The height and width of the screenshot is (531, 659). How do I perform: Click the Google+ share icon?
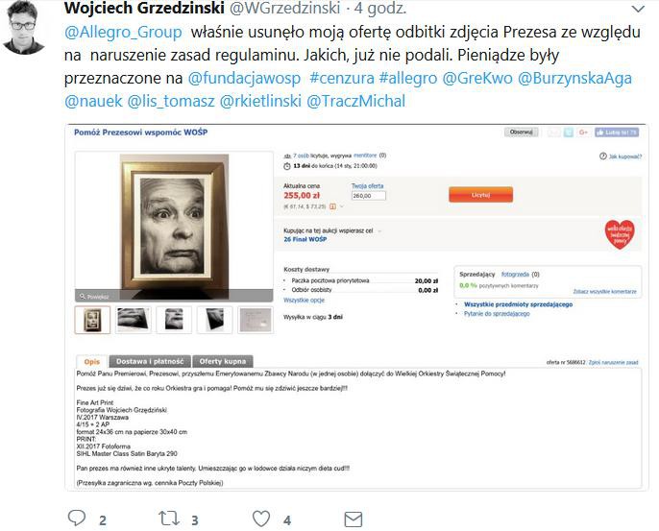583,133
